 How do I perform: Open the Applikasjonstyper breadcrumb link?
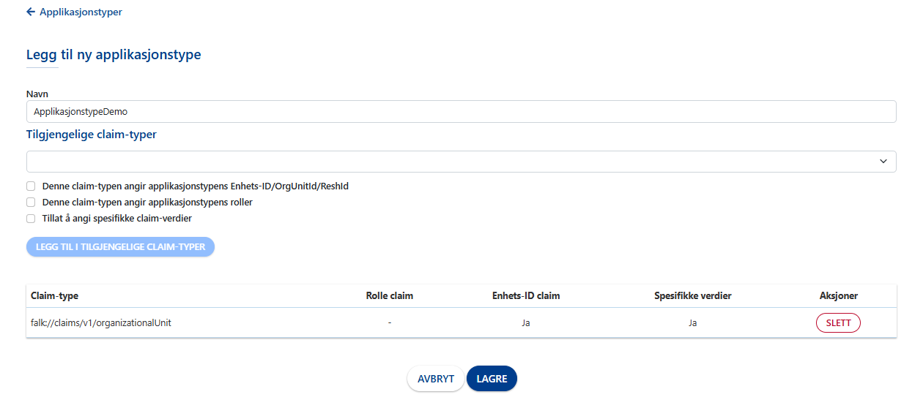[x=81, y=12]
